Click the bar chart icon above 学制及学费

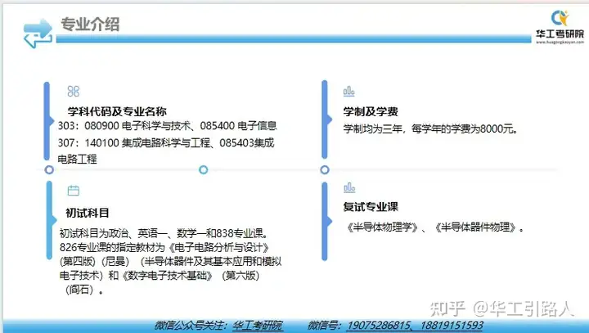click(x=349, y=92)
